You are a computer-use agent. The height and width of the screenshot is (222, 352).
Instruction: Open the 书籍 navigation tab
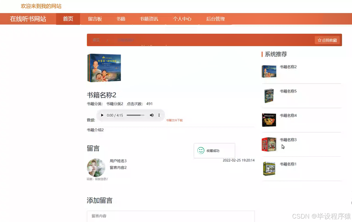pos(121,19)
